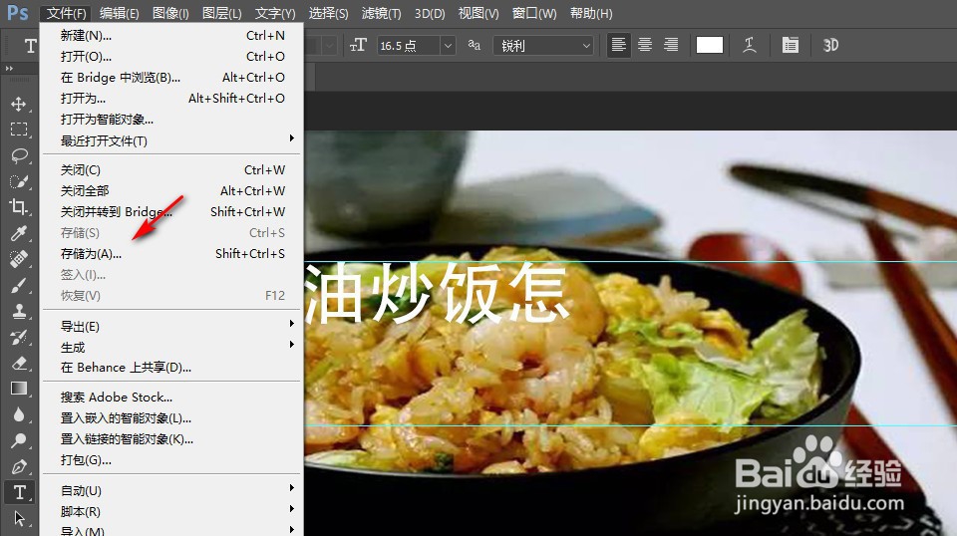Expand the 生成 submenu

(x=170, y=347)
